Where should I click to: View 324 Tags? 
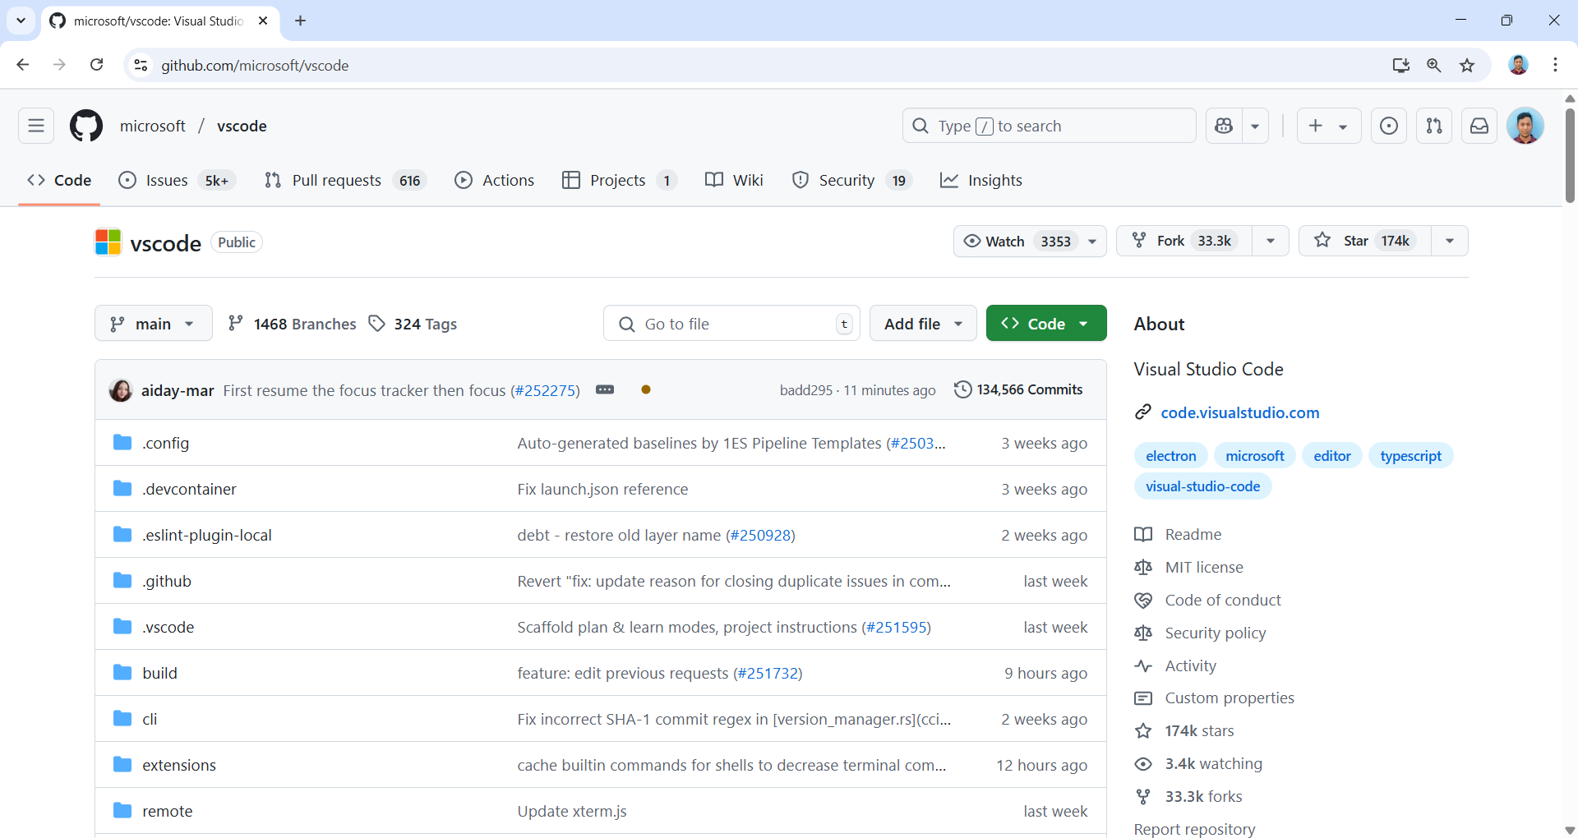pyautogui.click(x=413, y=324)
